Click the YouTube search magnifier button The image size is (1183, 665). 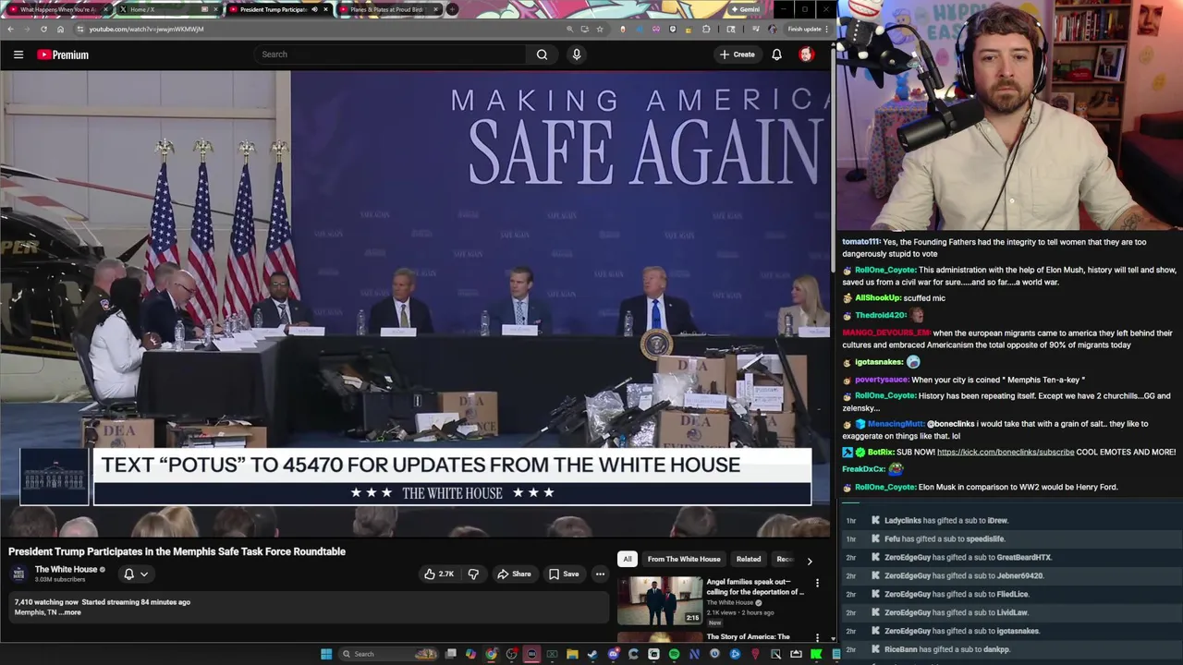pos(542,54)
